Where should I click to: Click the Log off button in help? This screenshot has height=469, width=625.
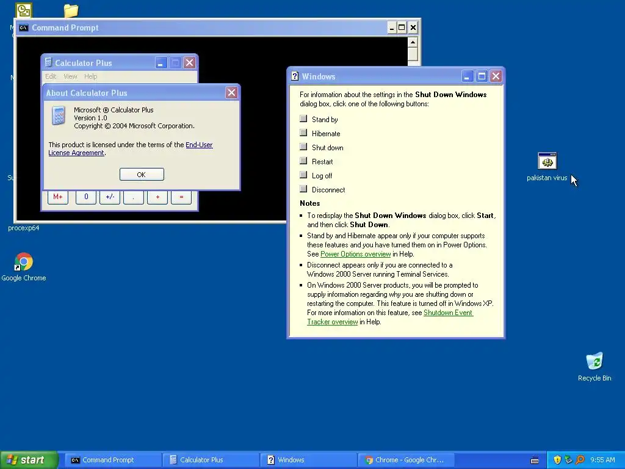(303, 175)
